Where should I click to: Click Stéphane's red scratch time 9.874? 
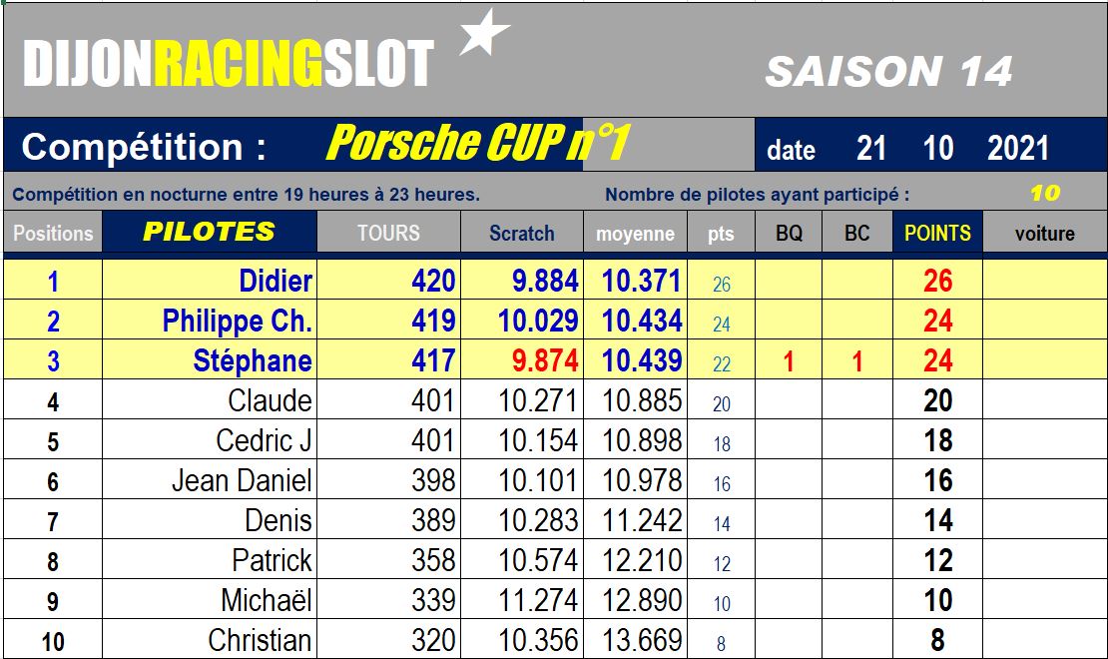521,359
